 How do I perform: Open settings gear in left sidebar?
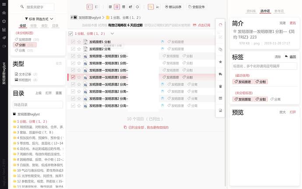pyautogui.click(x=4, y=21)
